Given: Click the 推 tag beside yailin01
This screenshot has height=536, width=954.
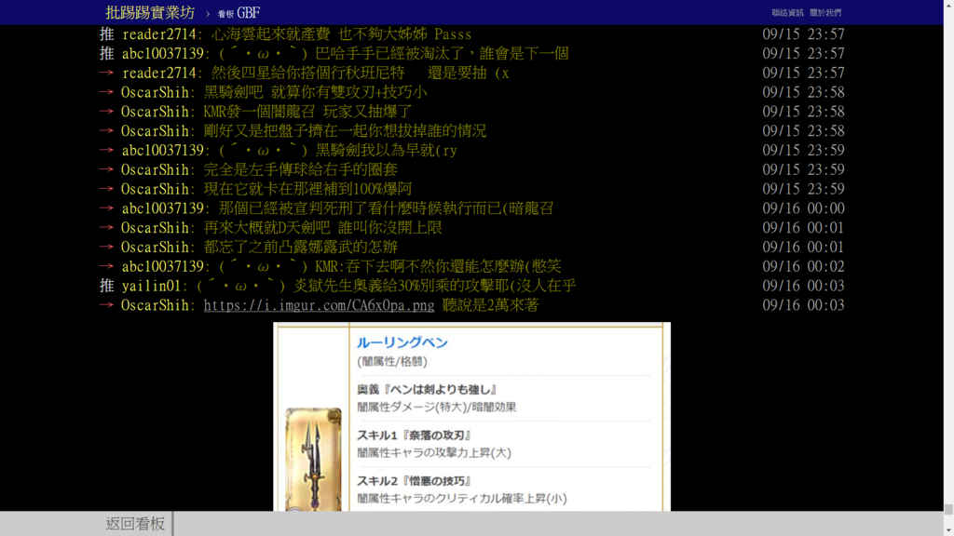Looking at the screenshot, I should coord(106,286).
